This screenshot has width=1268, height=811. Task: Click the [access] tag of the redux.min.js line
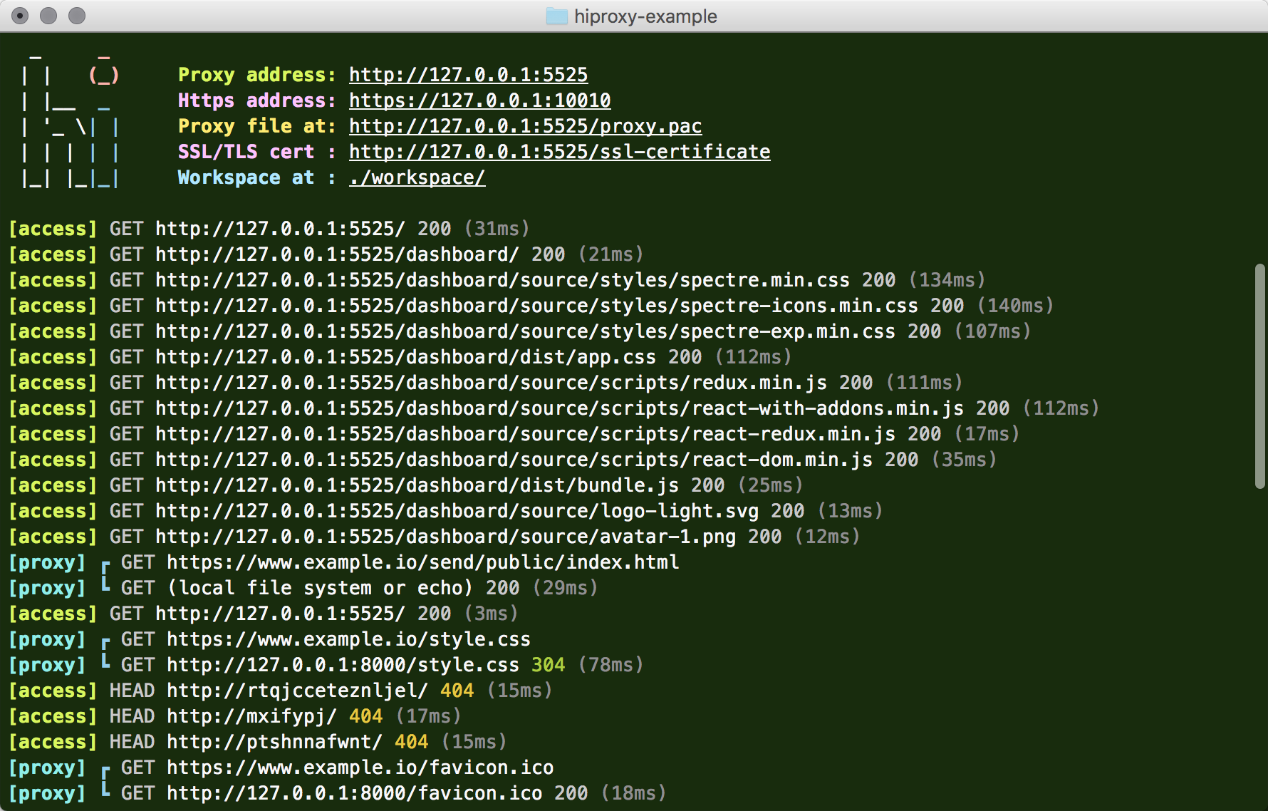pos(53,383)
